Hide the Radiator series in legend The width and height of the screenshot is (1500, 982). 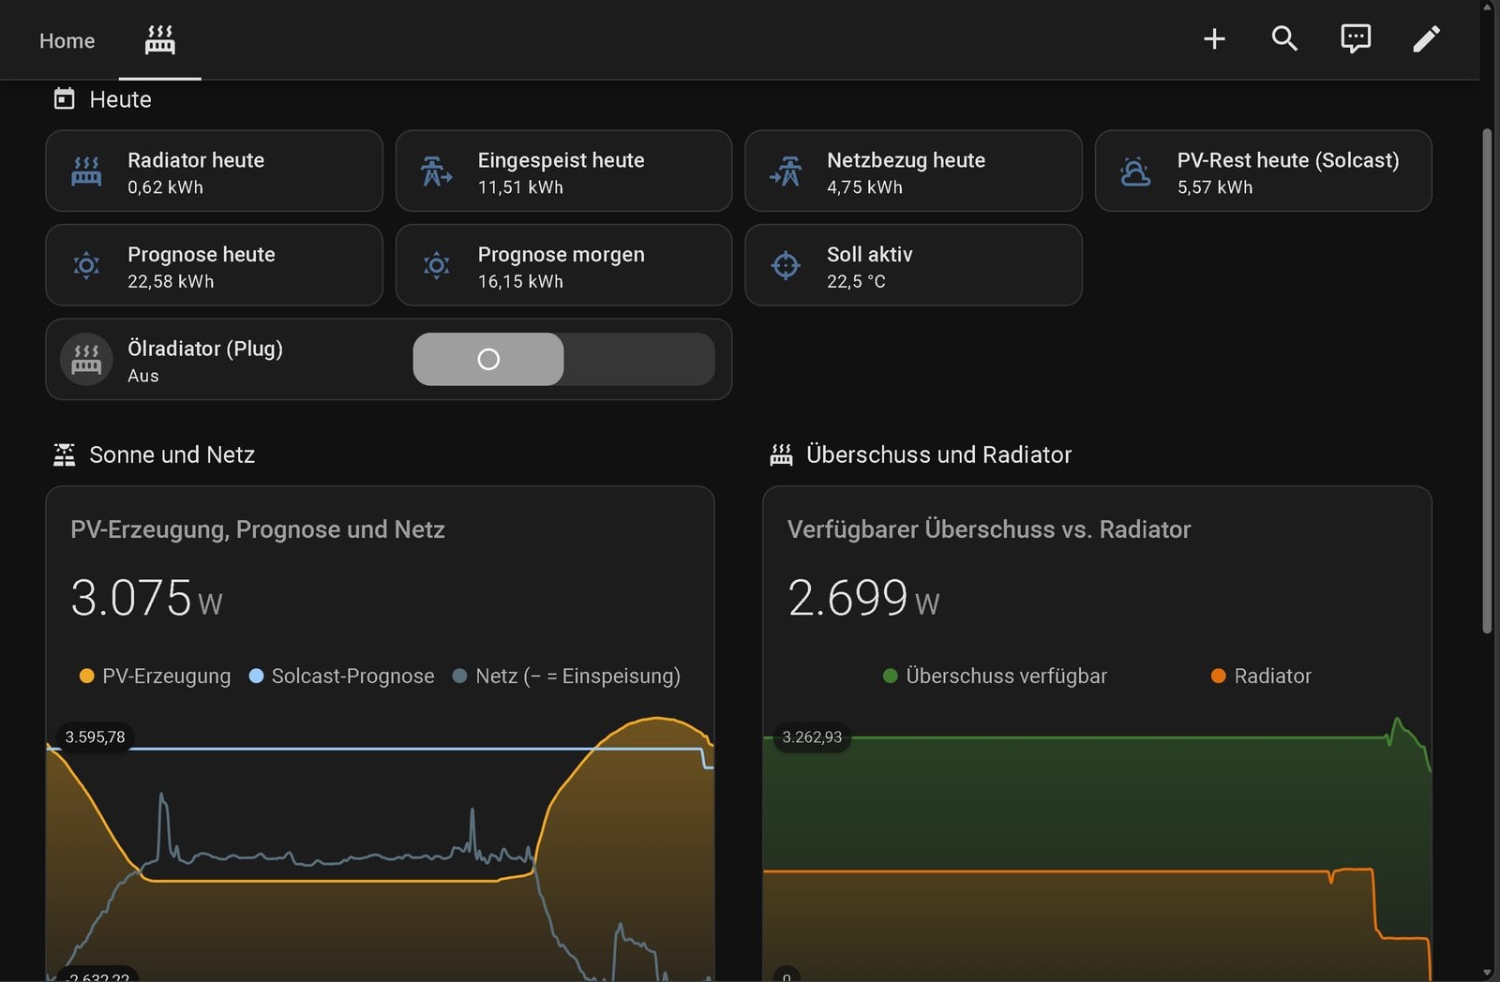pyautogui.click(x=1261, y=676)
